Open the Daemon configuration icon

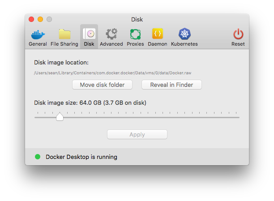(x=158, y=34)
